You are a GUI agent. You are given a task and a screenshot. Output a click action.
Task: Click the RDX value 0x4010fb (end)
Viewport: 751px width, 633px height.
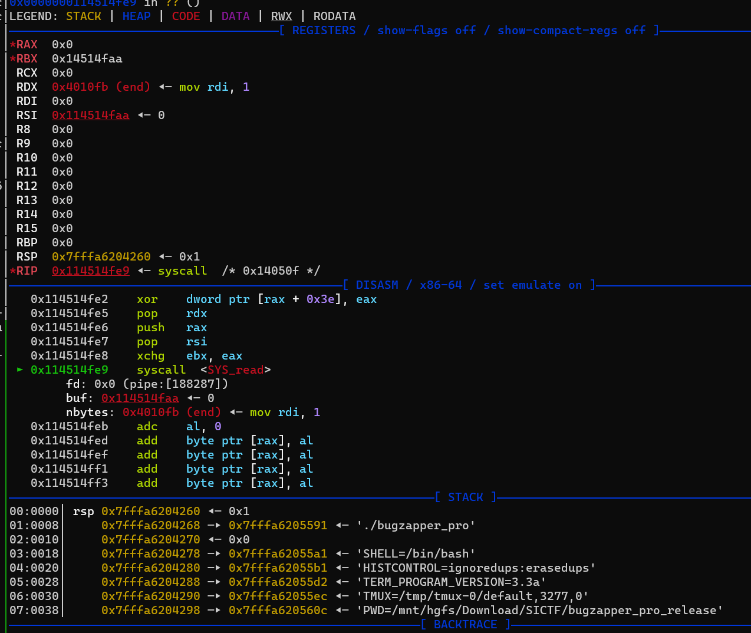pyautogui.click(x=101, y=87)
